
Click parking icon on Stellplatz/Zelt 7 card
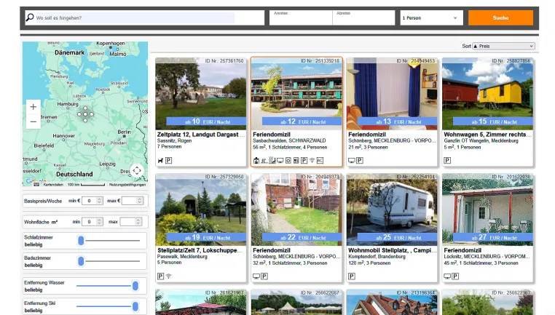pos(161,276)
